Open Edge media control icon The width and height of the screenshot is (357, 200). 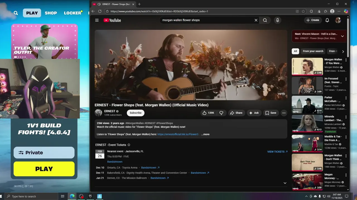pyautogui.click(x=319, y=11)
